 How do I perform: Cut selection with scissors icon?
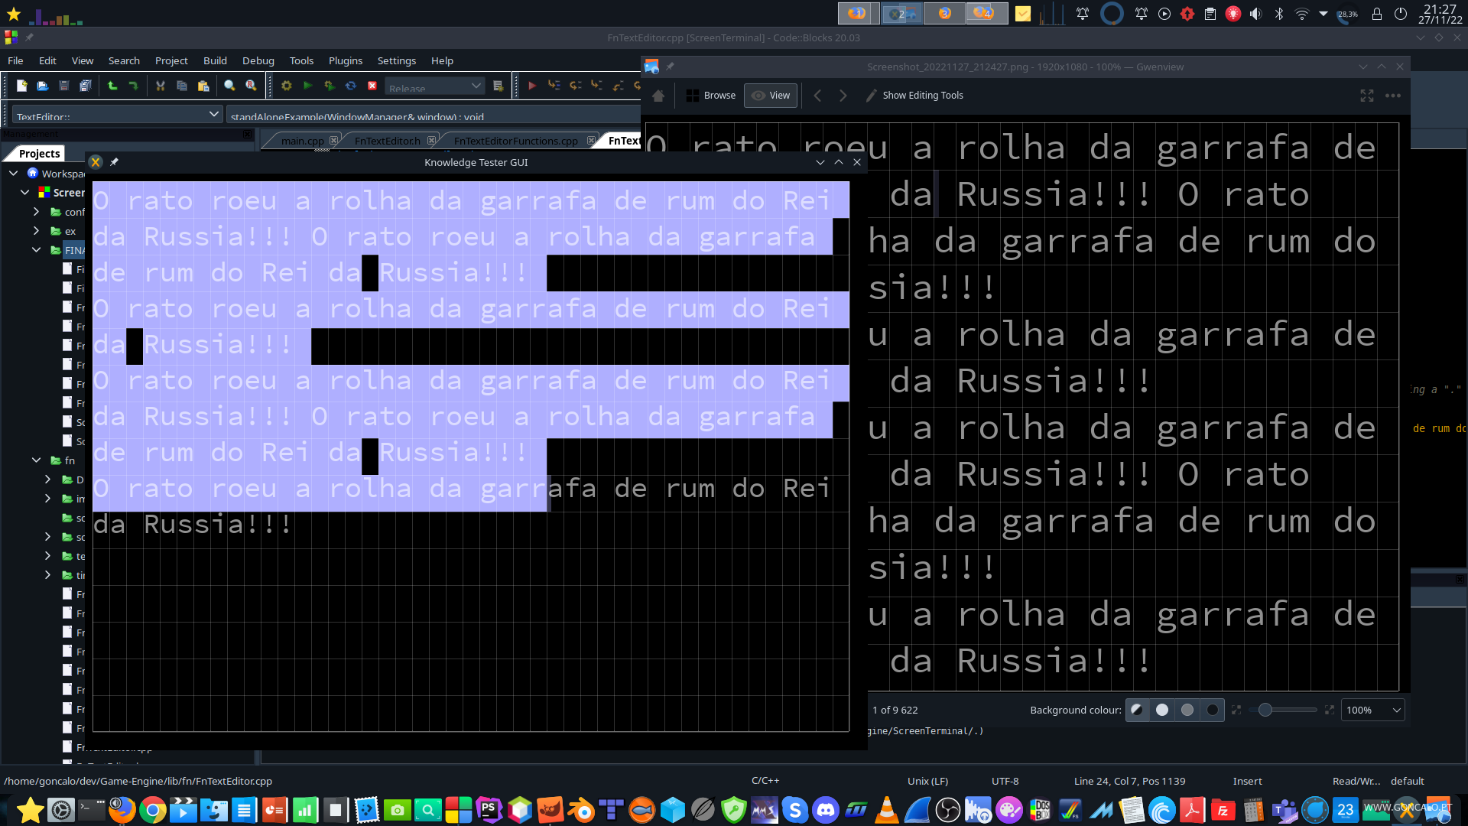(x=161, y=86)
